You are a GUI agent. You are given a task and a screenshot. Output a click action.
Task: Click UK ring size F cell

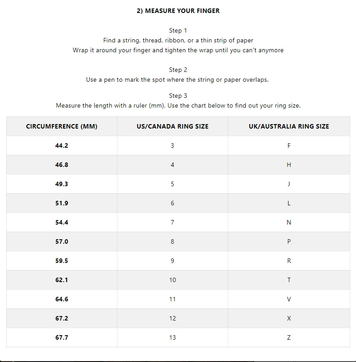coord(289,146)
